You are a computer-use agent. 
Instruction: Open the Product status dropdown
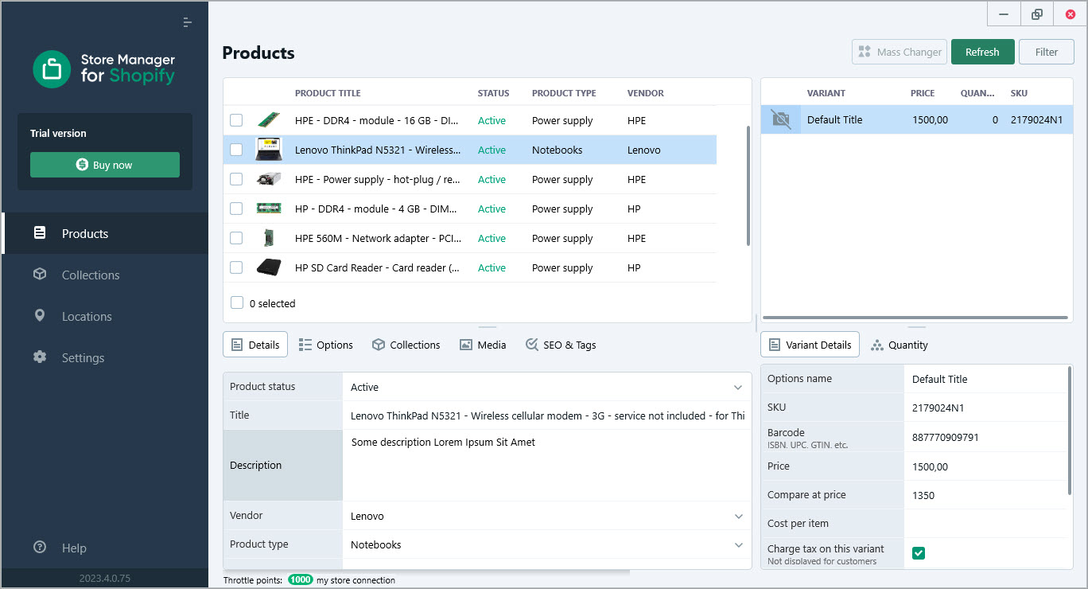tap(739, 387)
